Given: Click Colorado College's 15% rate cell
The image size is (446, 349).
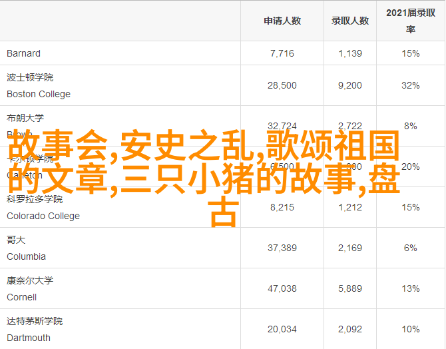Looking at the screenshot, I should pos(411,207).
